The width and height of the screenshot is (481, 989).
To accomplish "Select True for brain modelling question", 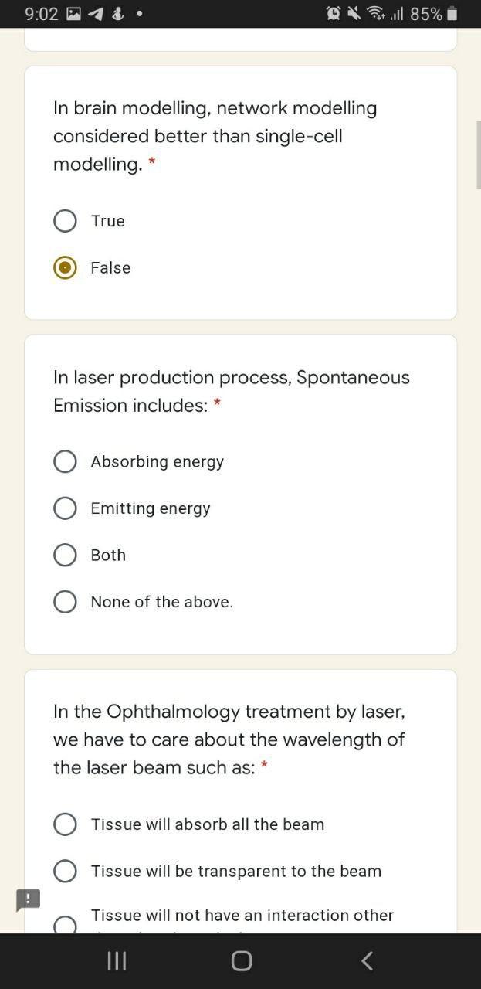I will pyautogui.click(x=66, y=221).
